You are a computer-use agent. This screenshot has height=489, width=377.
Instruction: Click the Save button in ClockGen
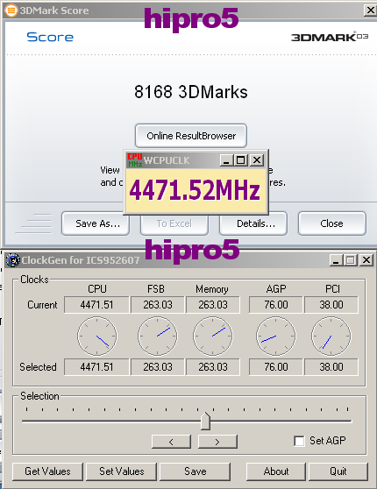[195, 471]
